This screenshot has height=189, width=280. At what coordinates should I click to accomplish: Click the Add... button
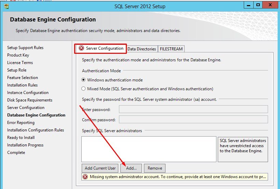[131, 168]
